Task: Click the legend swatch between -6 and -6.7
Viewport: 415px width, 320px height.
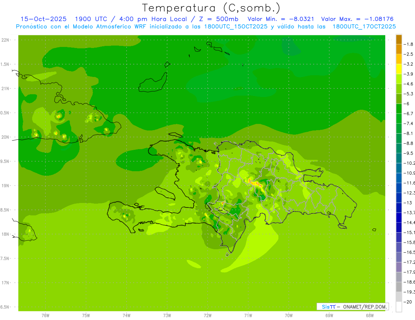Action: (x=399, y=109)
